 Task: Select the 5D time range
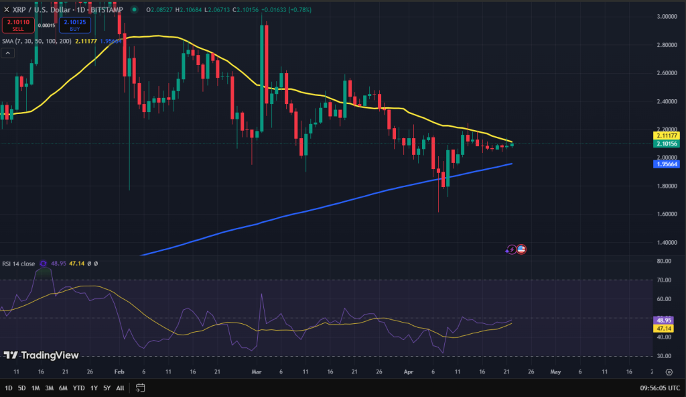(x=22, y=388)
